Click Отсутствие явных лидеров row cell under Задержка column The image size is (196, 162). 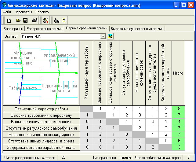click(165, 141)
